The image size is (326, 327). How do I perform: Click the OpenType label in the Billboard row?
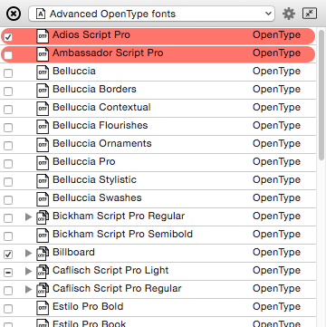pos(276,253)
